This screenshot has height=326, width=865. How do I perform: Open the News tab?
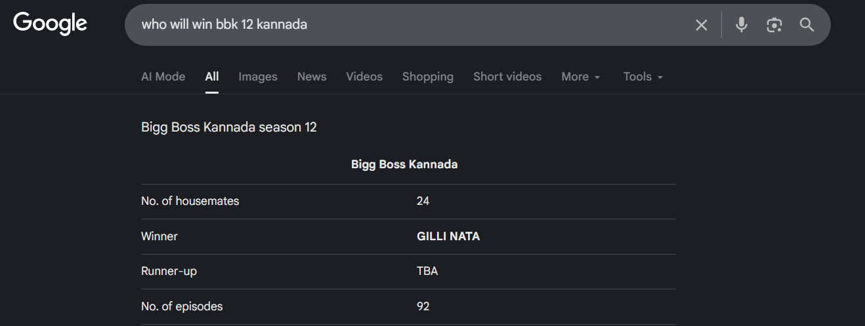(x=312, y=77)
